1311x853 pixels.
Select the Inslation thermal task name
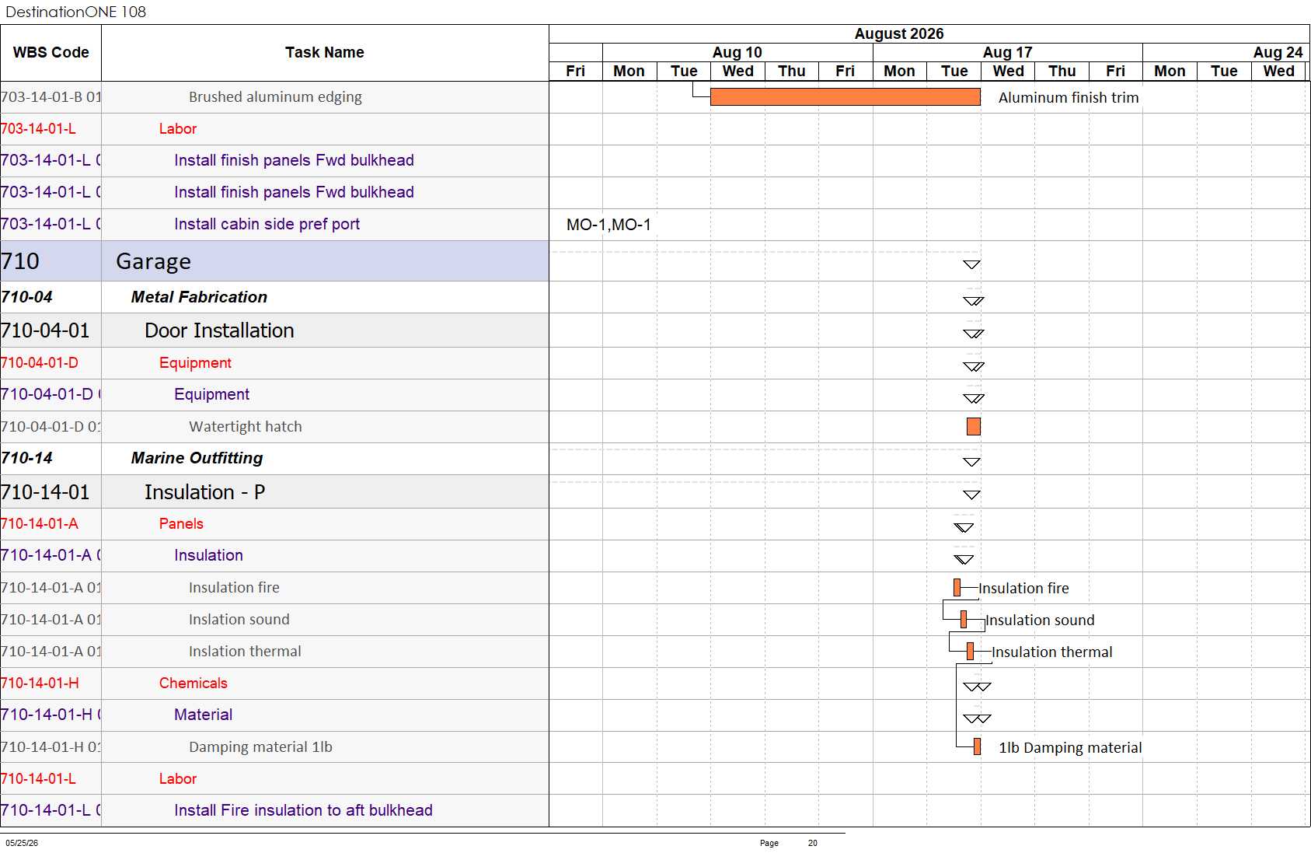[x=245, y=652]
